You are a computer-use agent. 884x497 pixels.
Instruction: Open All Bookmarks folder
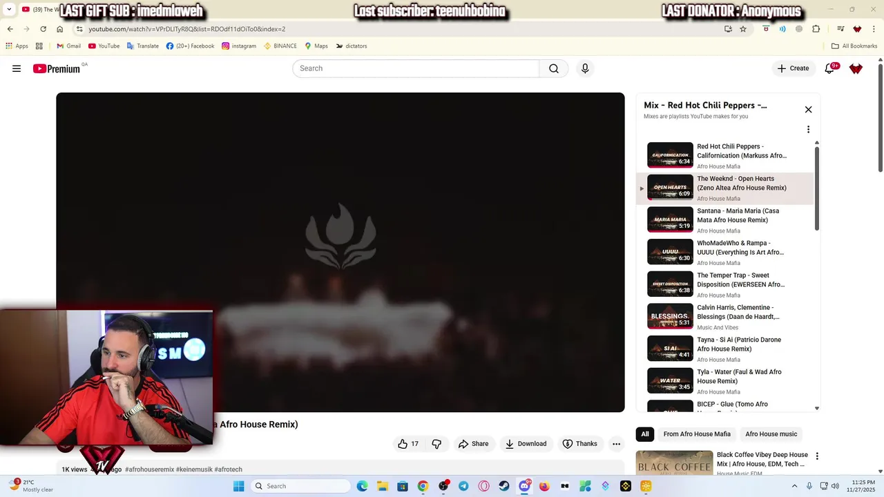click(x=854, y=46)
